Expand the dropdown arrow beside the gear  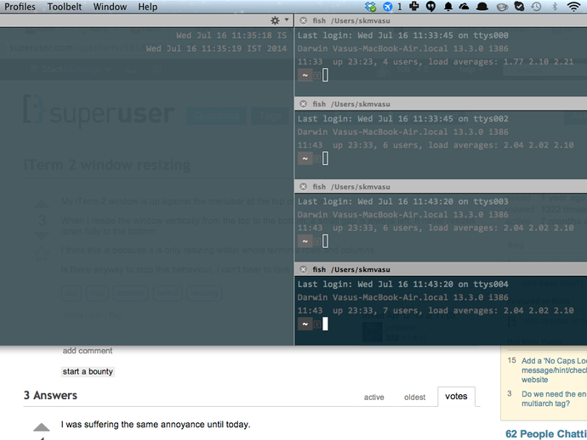(x=287, y=20)
